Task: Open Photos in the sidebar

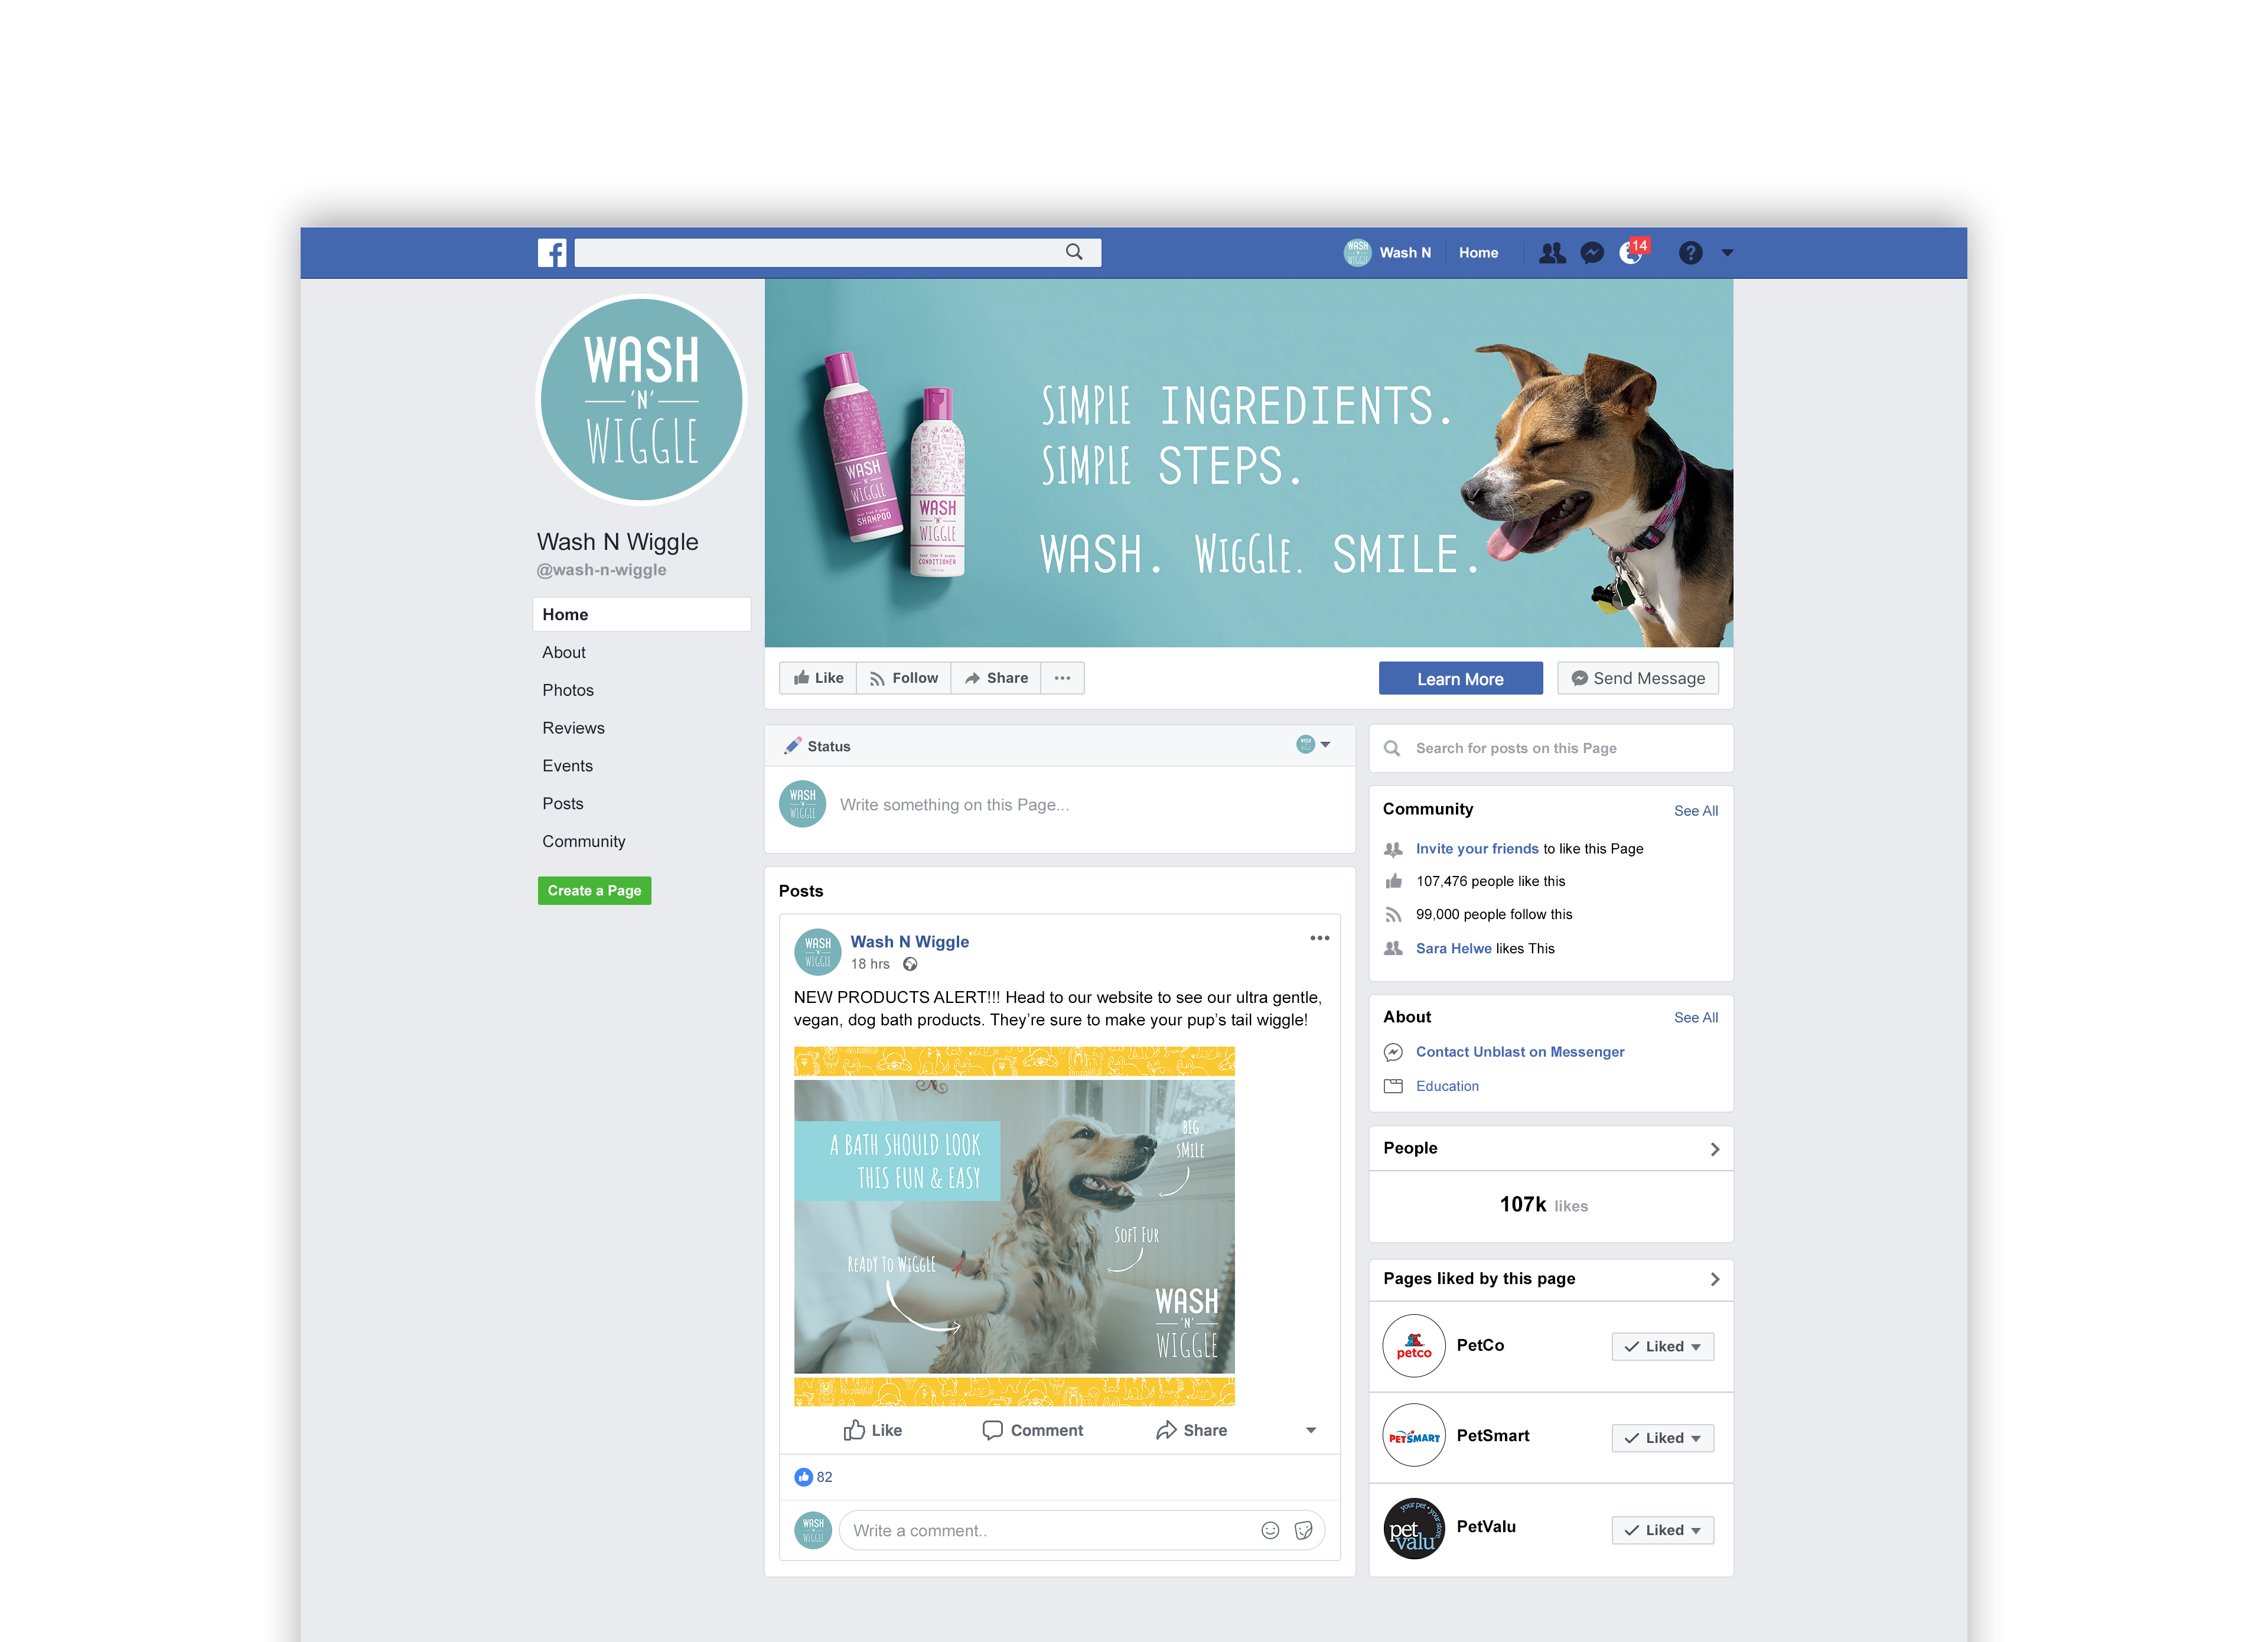Action: (x=568, y=690)
